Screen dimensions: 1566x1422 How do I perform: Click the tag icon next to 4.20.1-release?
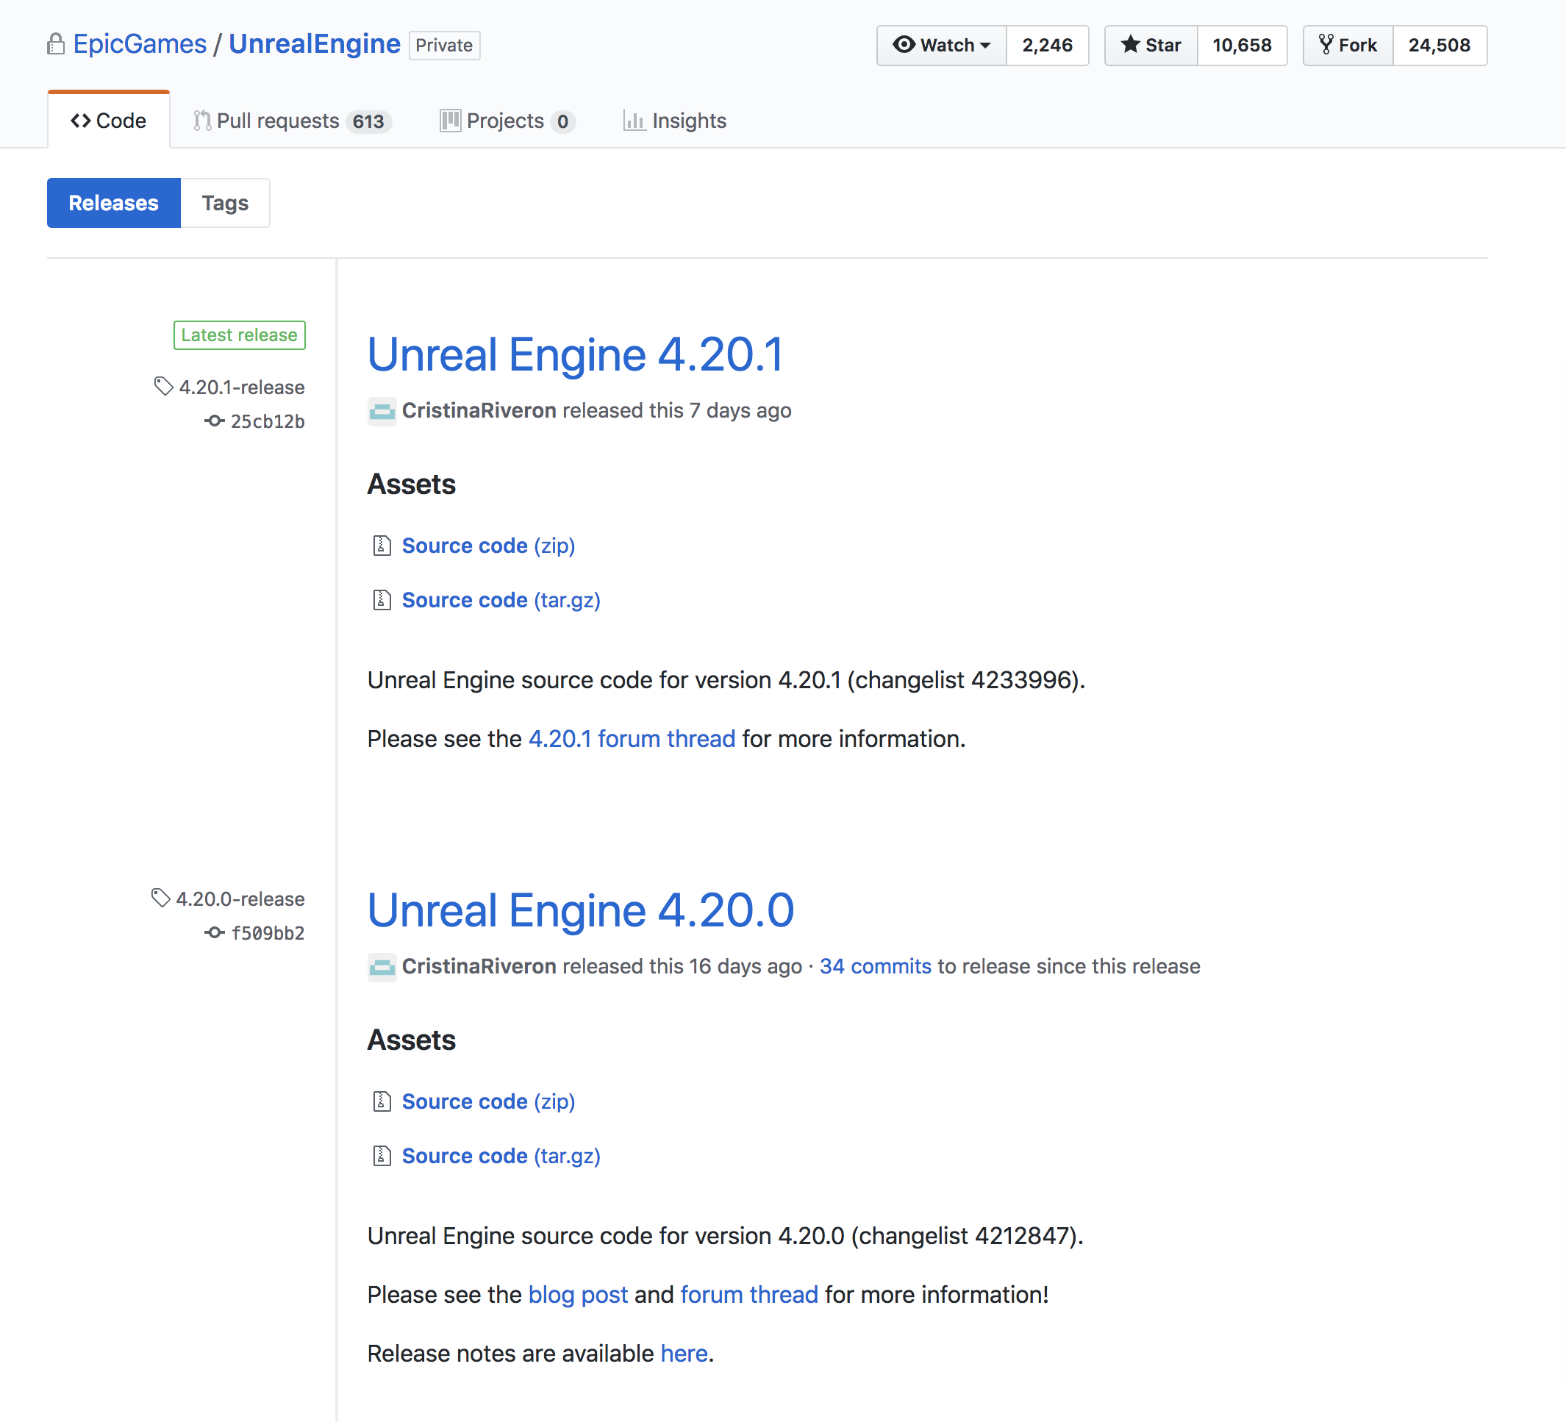[163, 386]
